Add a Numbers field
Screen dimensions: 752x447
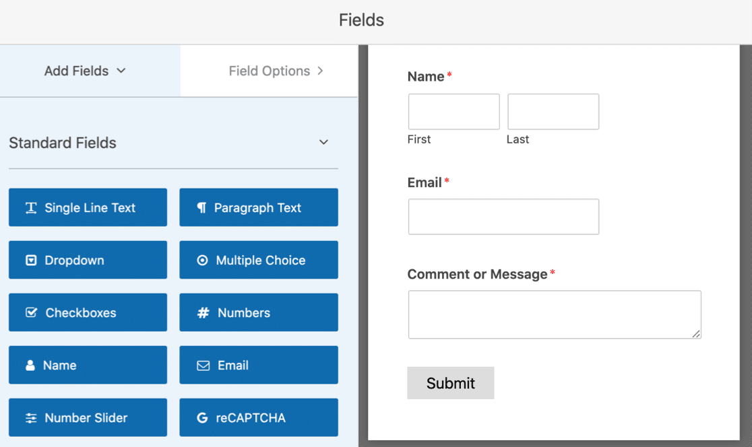(x=259, y=312)
